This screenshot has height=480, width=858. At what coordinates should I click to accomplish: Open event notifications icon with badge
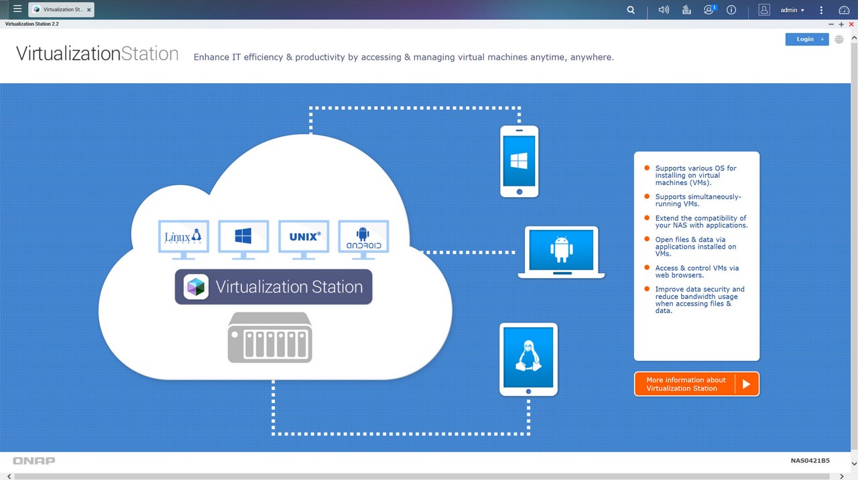tap(709, 10)
